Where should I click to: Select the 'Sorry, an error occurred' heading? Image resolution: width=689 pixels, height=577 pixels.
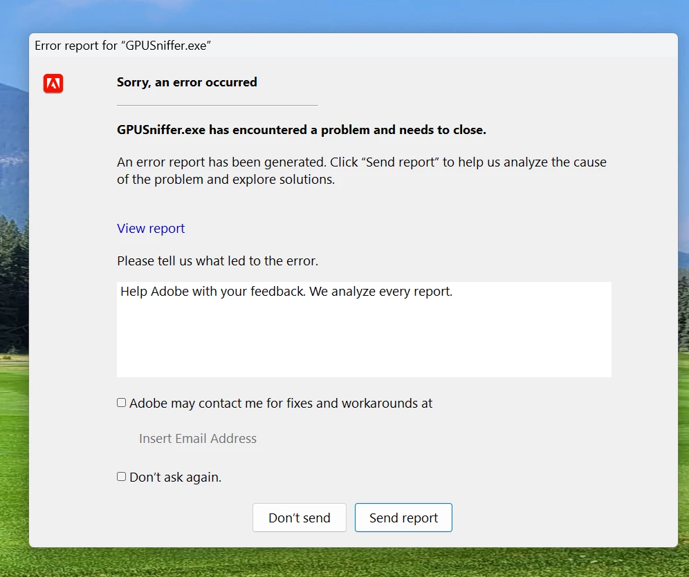(187, 82)
